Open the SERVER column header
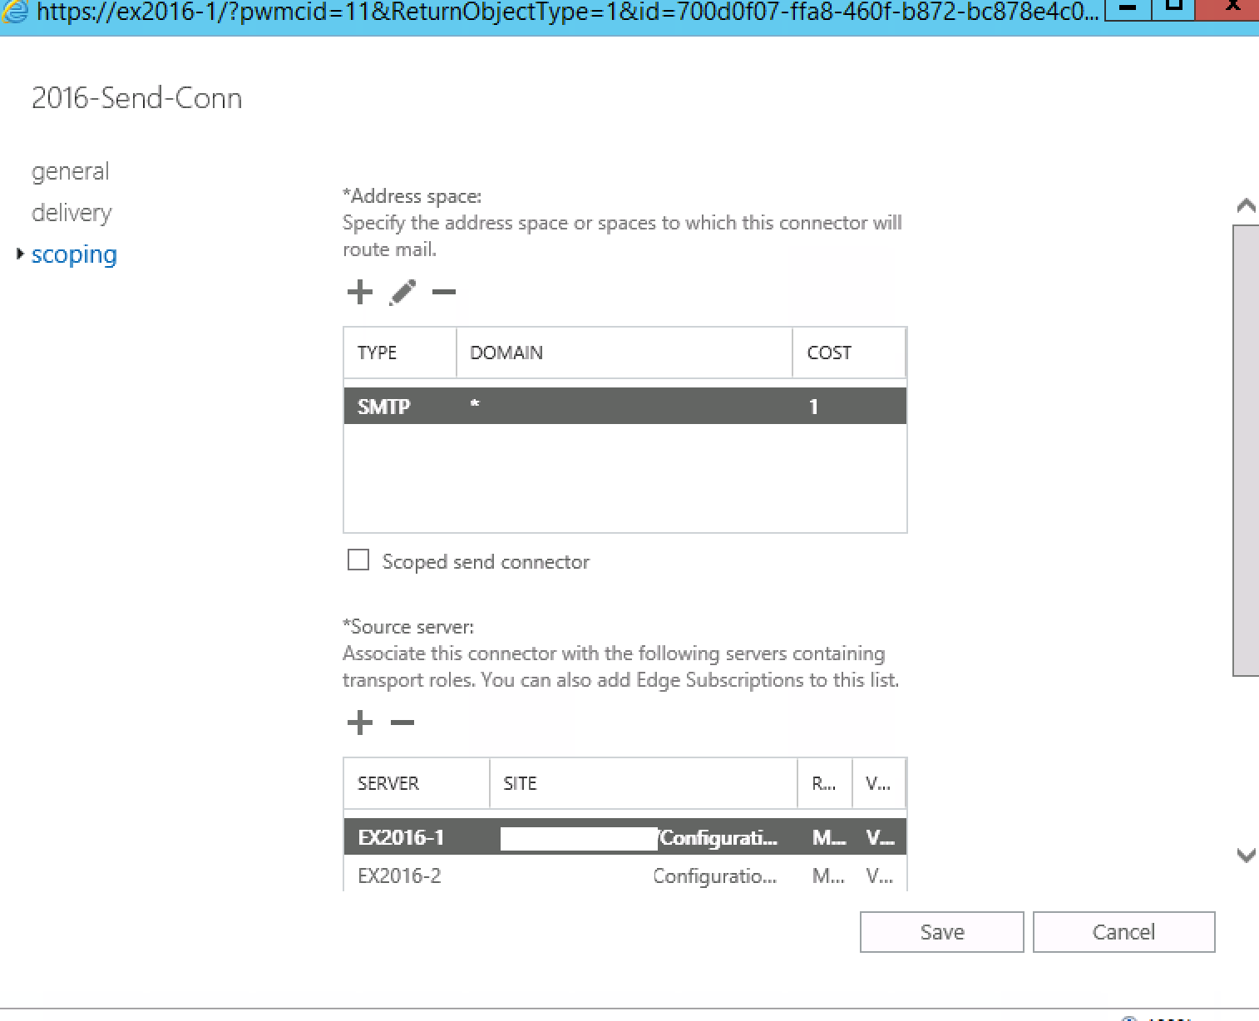Screen dimensions: 1259x1021 click(x=388, y=782)
